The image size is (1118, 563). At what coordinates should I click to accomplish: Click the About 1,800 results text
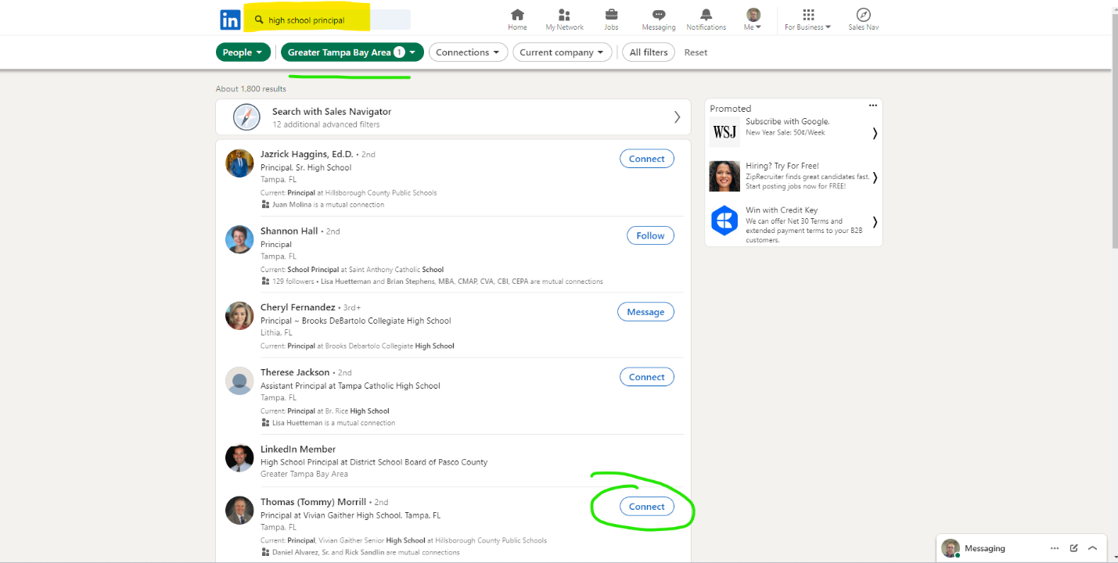coord(251,89)
